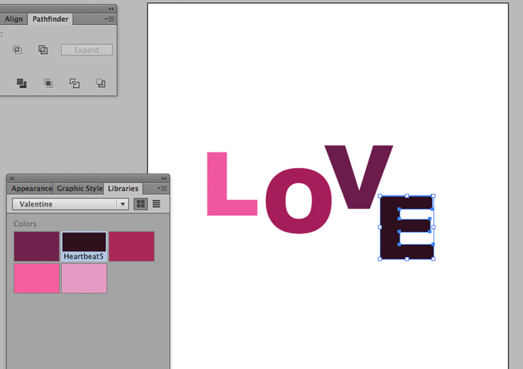523x369 pixels.
Task: Click the Merge pathfinder icon
Action: [22, 83]
